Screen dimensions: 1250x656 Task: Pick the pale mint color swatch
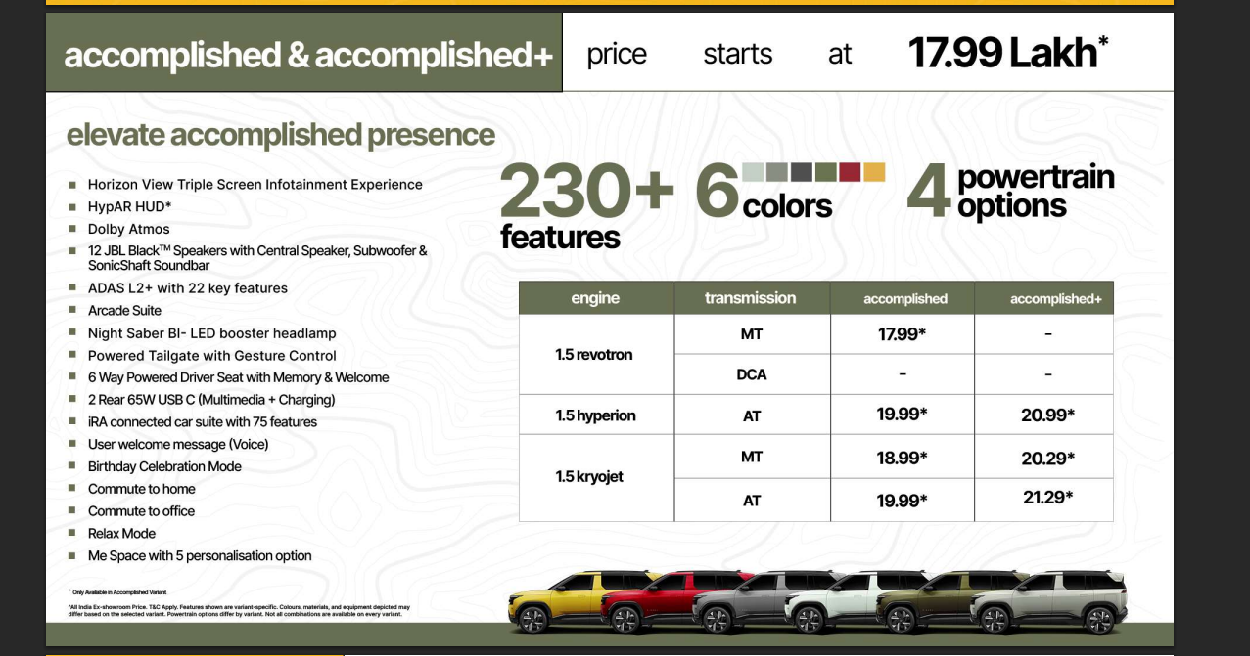click(753, 172)
